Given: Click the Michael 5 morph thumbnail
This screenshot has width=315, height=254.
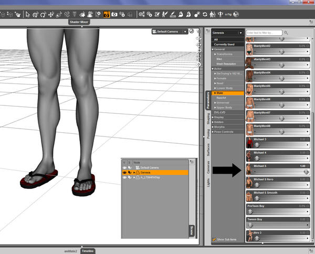Looking at the screenshot, I should (x=249, y=170).
